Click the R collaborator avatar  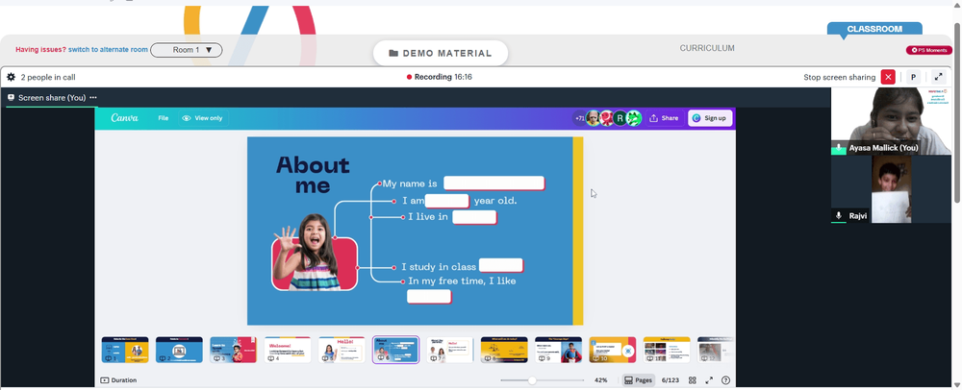(620, 118)
